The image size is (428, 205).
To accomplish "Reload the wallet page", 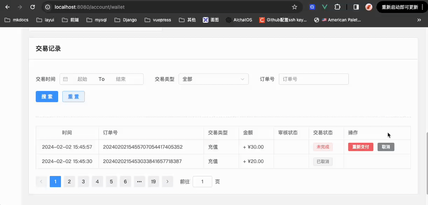I will (x=33, y=7).
